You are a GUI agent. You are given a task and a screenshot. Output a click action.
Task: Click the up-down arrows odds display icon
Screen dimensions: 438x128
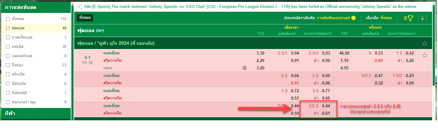point(424,18)
